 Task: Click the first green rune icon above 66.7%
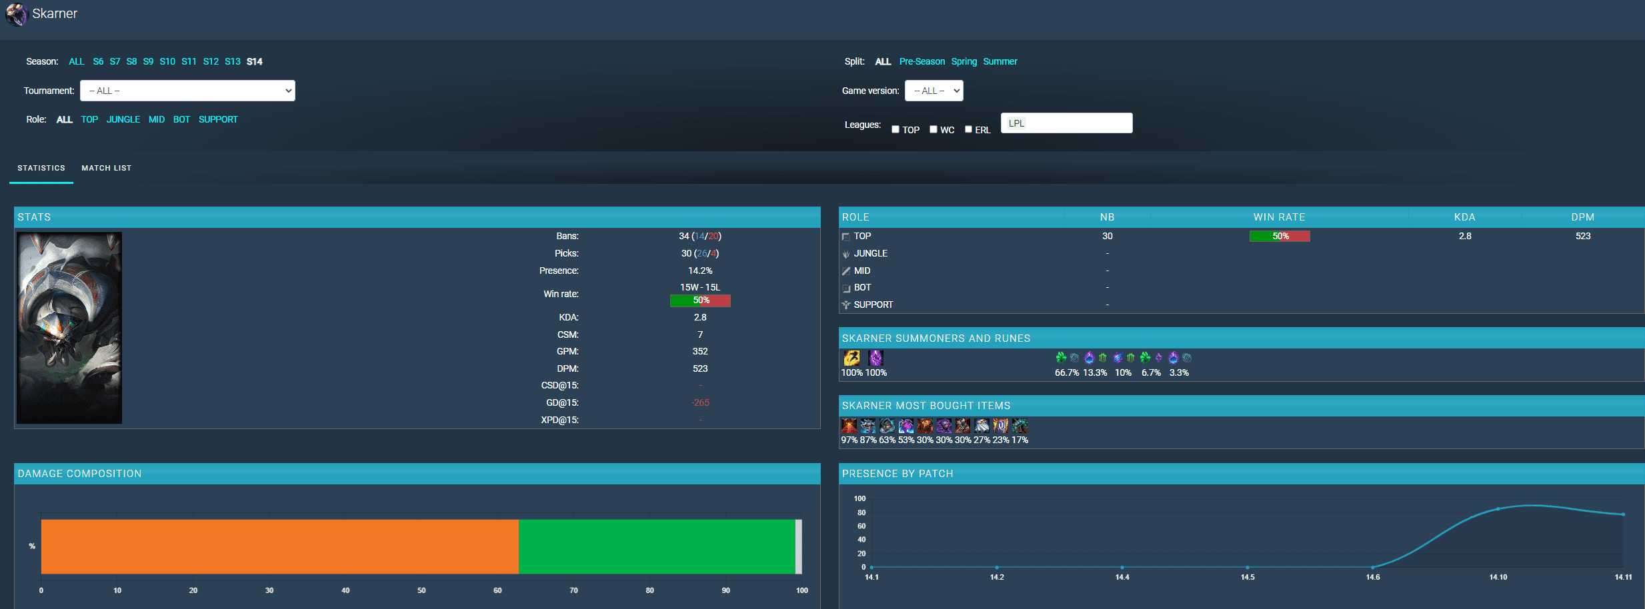1061,358
